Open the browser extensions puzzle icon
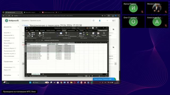Viewport: 170px width, 95px height. [x=109, y=16]
